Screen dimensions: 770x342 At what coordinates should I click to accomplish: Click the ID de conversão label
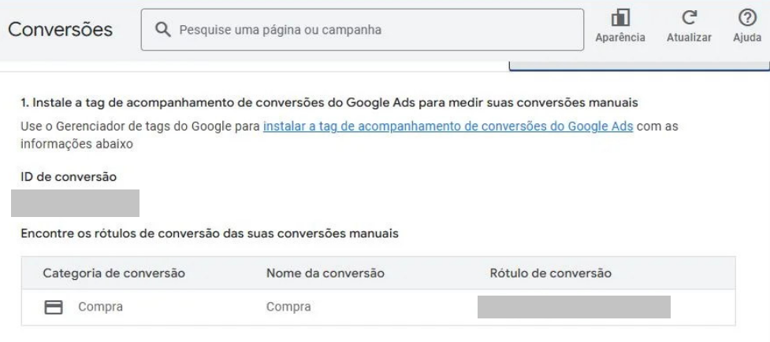point(69,177)
